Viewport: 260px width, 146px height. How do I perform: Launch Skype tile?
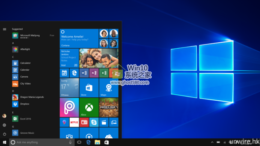94,122
